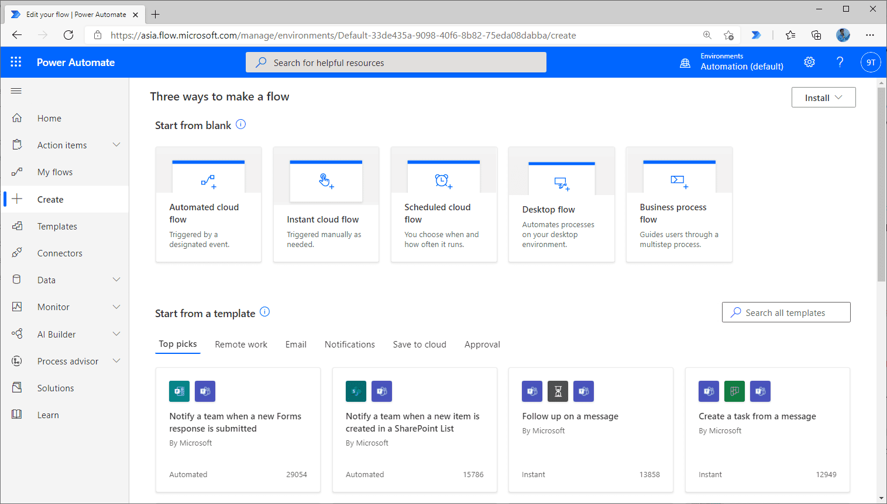Click the Search all templates box
The image size is (887, 504).
tap(786, 312)
